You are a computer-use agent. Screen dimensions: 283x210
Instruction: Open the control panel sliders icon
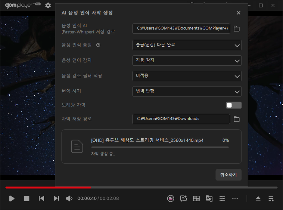[x=222, y=199]
